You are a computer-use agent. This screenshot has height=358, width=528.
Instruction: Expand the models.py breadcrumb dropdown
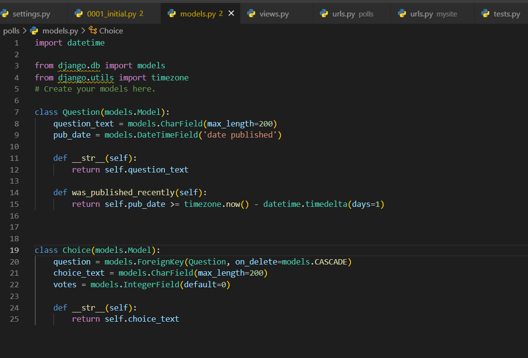coord(60,31)
